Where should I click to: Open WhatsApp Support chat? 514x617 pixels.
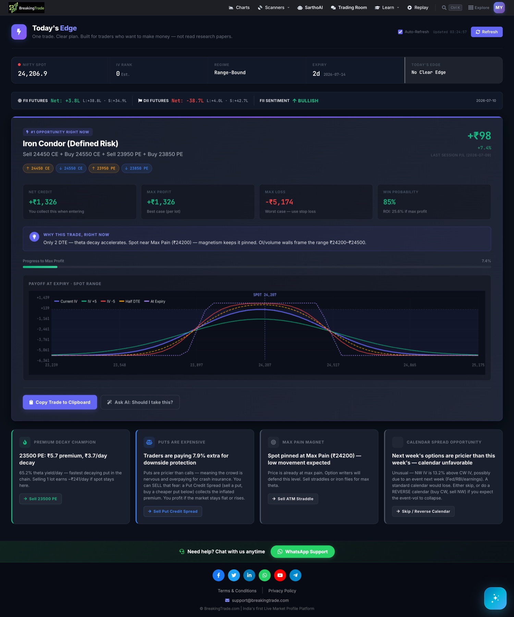pyautogui.click(x=303, y=552)
